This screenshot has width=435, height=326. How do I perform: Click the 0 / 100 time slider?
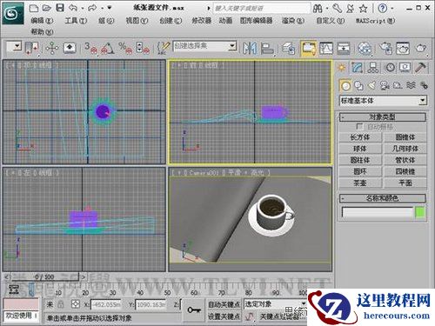(45, 277)
